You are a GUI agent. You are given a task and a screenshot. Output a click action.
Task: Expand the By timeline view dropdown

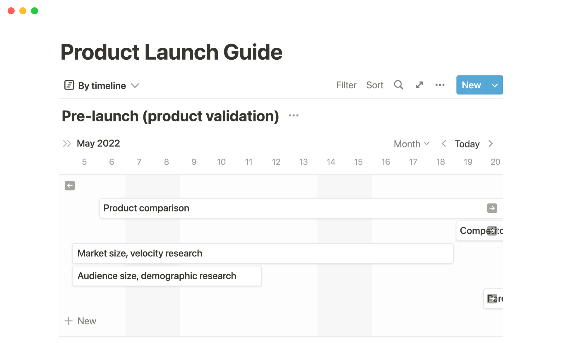click(x=135, y=85)
